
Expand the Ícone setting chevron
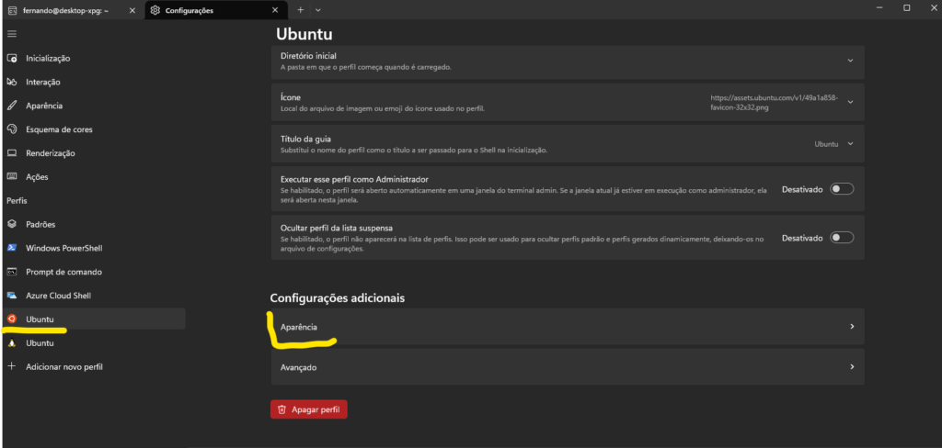pos(850,102)
